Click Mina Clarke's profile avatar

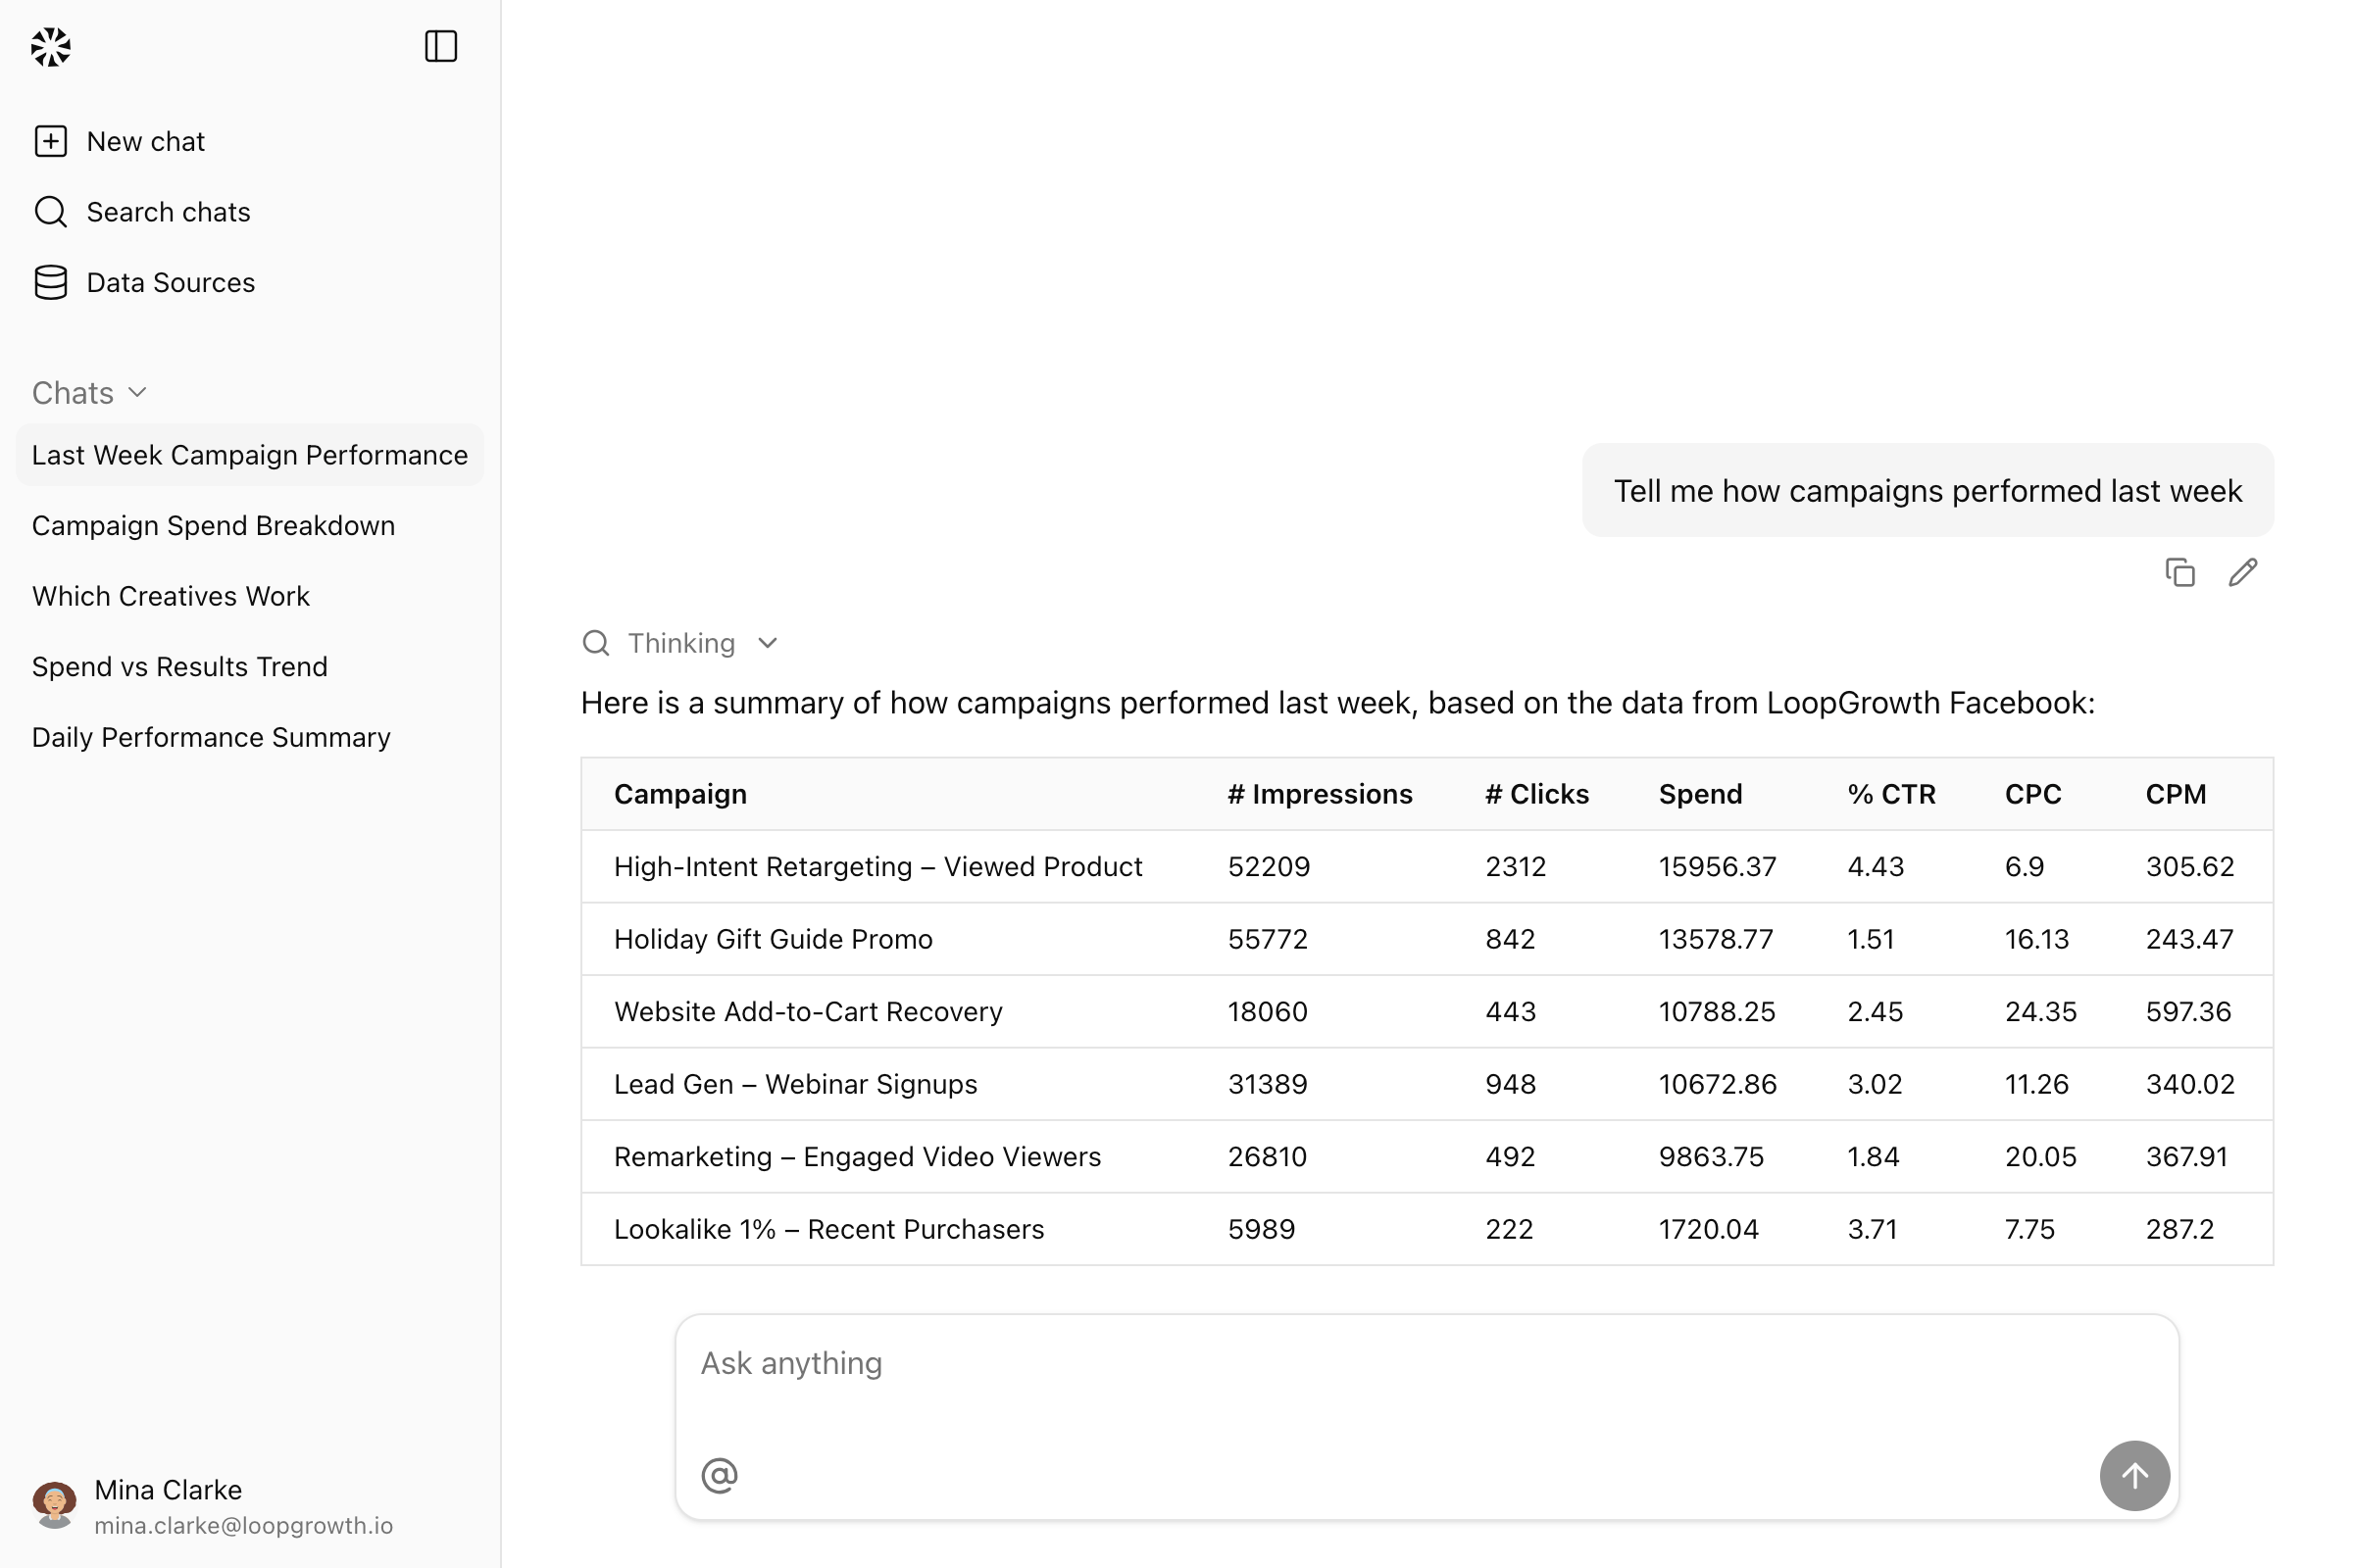(x=55, y=1503)
